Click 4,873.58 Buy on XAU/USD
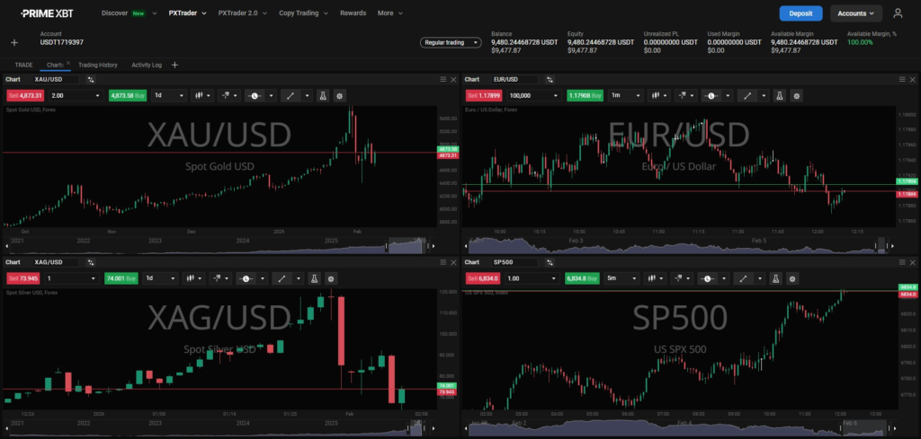Screen dimensions: 921x439 pyautogui.click(x=128, y=95)
